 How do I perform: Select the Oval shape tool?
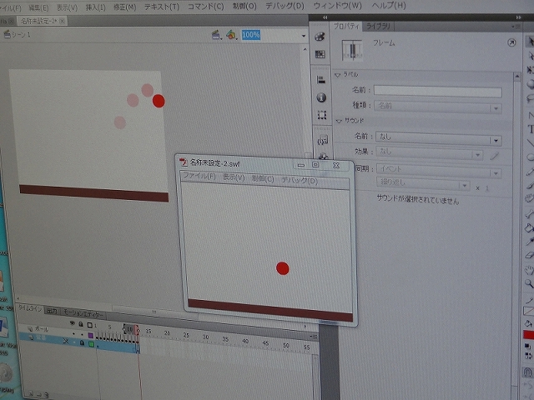(531, 157)
